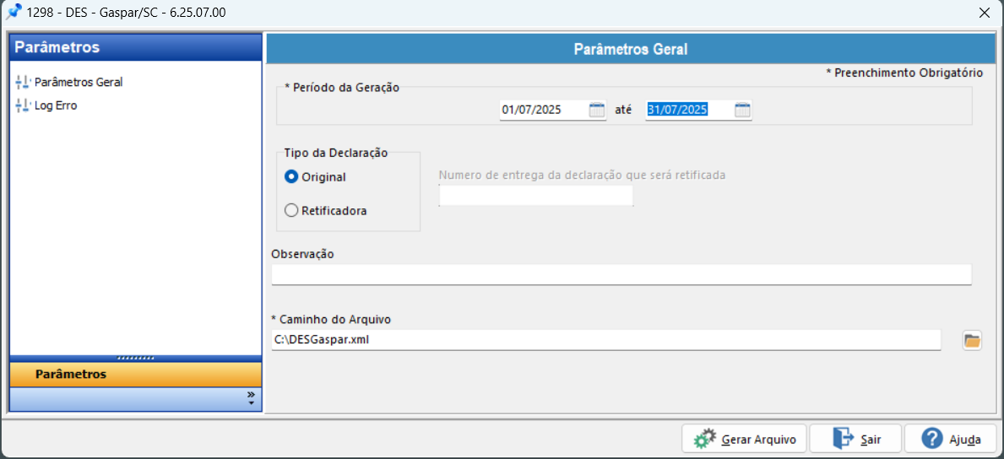Click the folder browse icon for file path
Viewport: 1004px width, 459px height.
(x=972, y=340)
